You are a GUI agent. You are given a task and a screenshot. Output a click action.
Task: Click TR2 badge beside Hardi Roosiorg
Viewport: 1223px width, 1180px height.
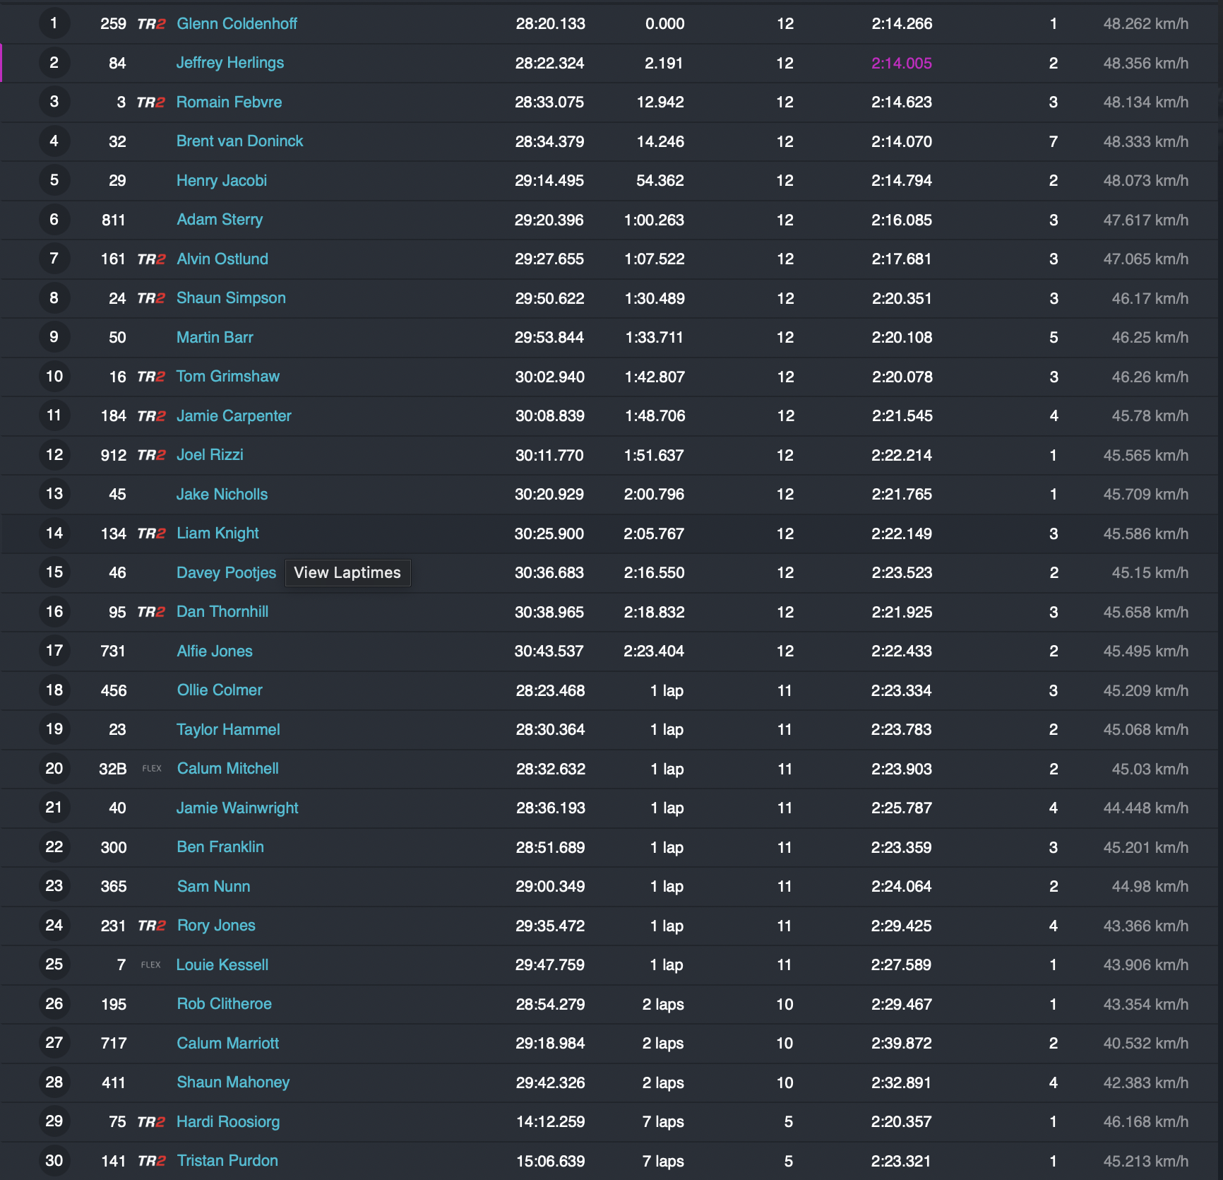[151, 1122]
